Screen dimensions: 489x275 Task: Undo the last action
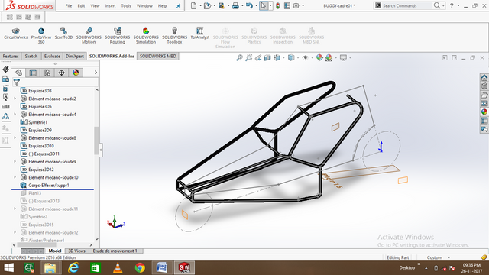pyautogui.click(x=249, y=5)
